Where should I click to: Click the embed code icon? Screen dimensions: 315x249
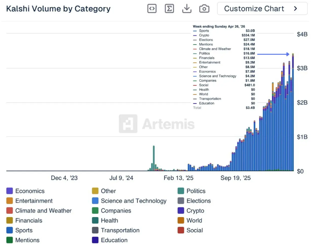click(152, 9)
